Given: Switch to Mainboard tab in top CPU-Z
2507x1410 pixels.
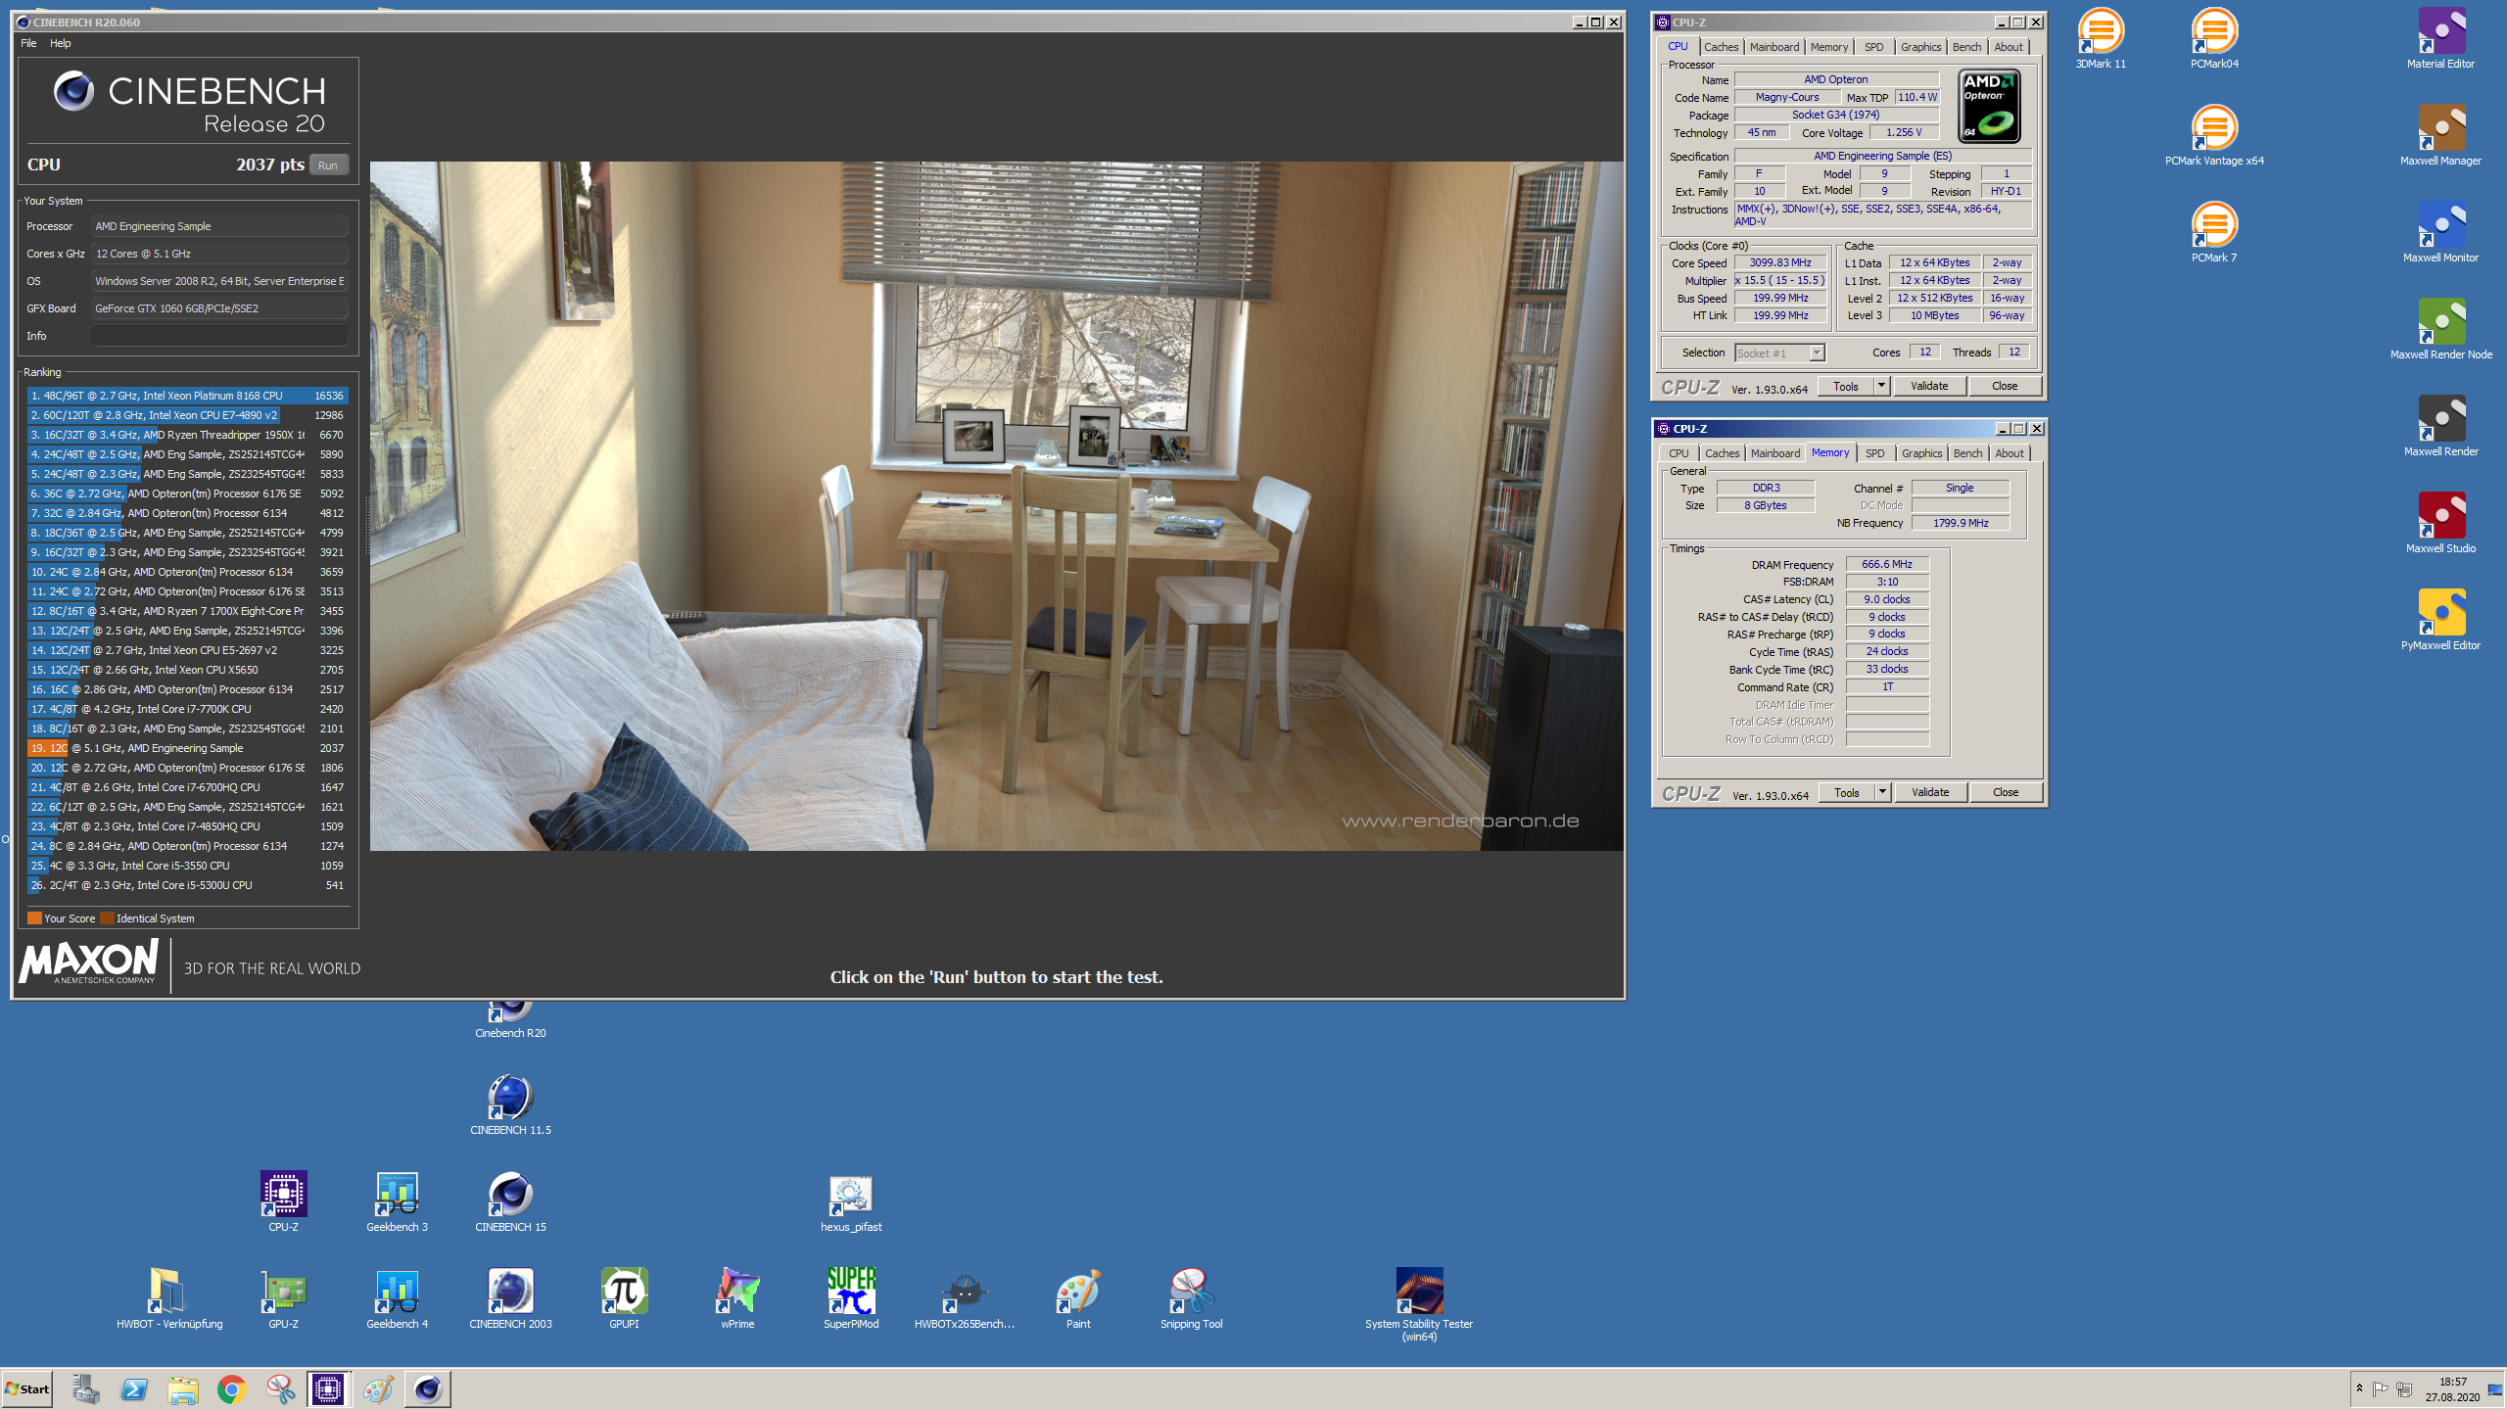Looking at the screenshot, I should point(1774,47).
